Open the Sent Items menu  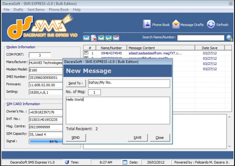pyautogui.click(x=36, y=10)
